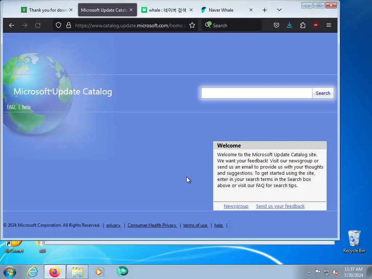
Task: Open the Firefox hamburger menu
Action: coord(328,25)
